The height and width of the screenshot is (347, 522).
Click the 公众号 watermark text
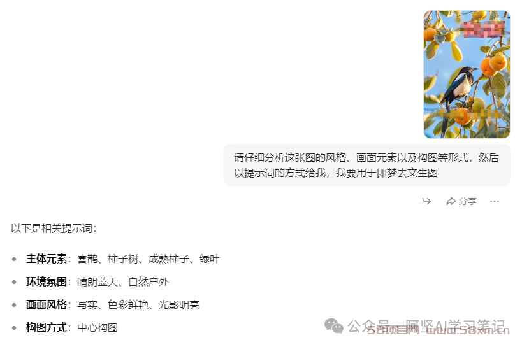click(369, 326)
